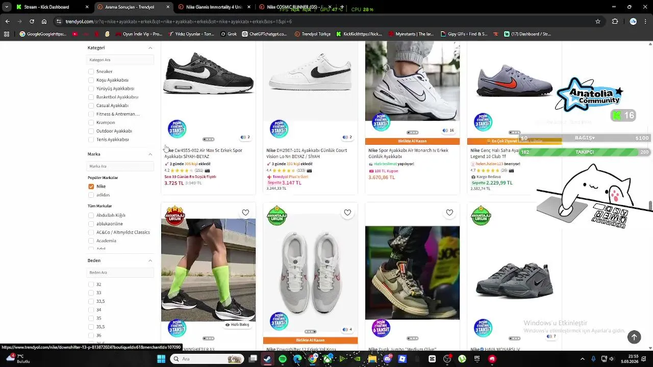Open the Gipy GIFs bookmark

(x=464, y=34)
